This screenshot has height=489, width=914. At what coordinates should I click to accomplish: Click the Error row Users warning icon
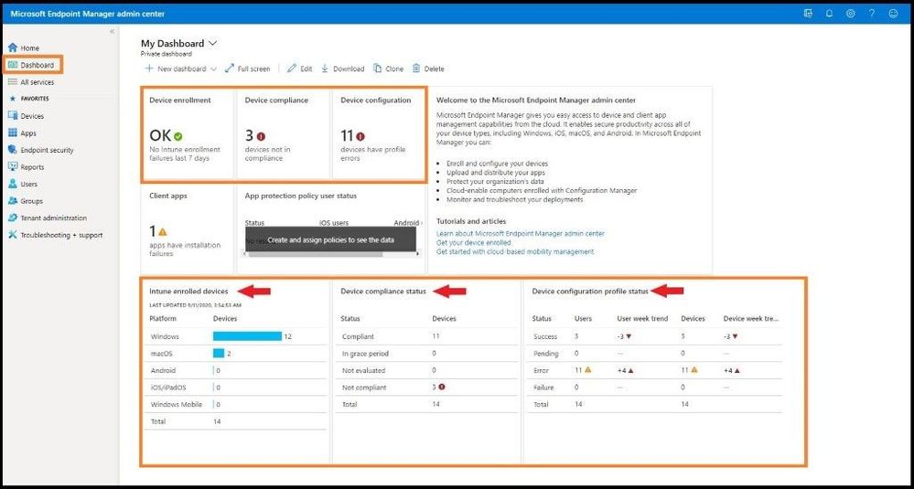[x=588, y=369]
